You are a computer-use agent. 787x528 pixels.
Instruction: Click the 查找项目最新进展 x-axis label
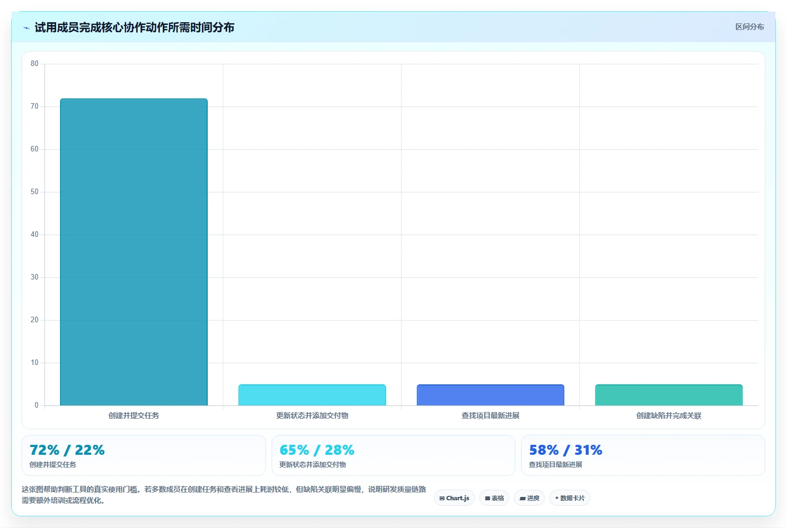click(x=490, y=415)
